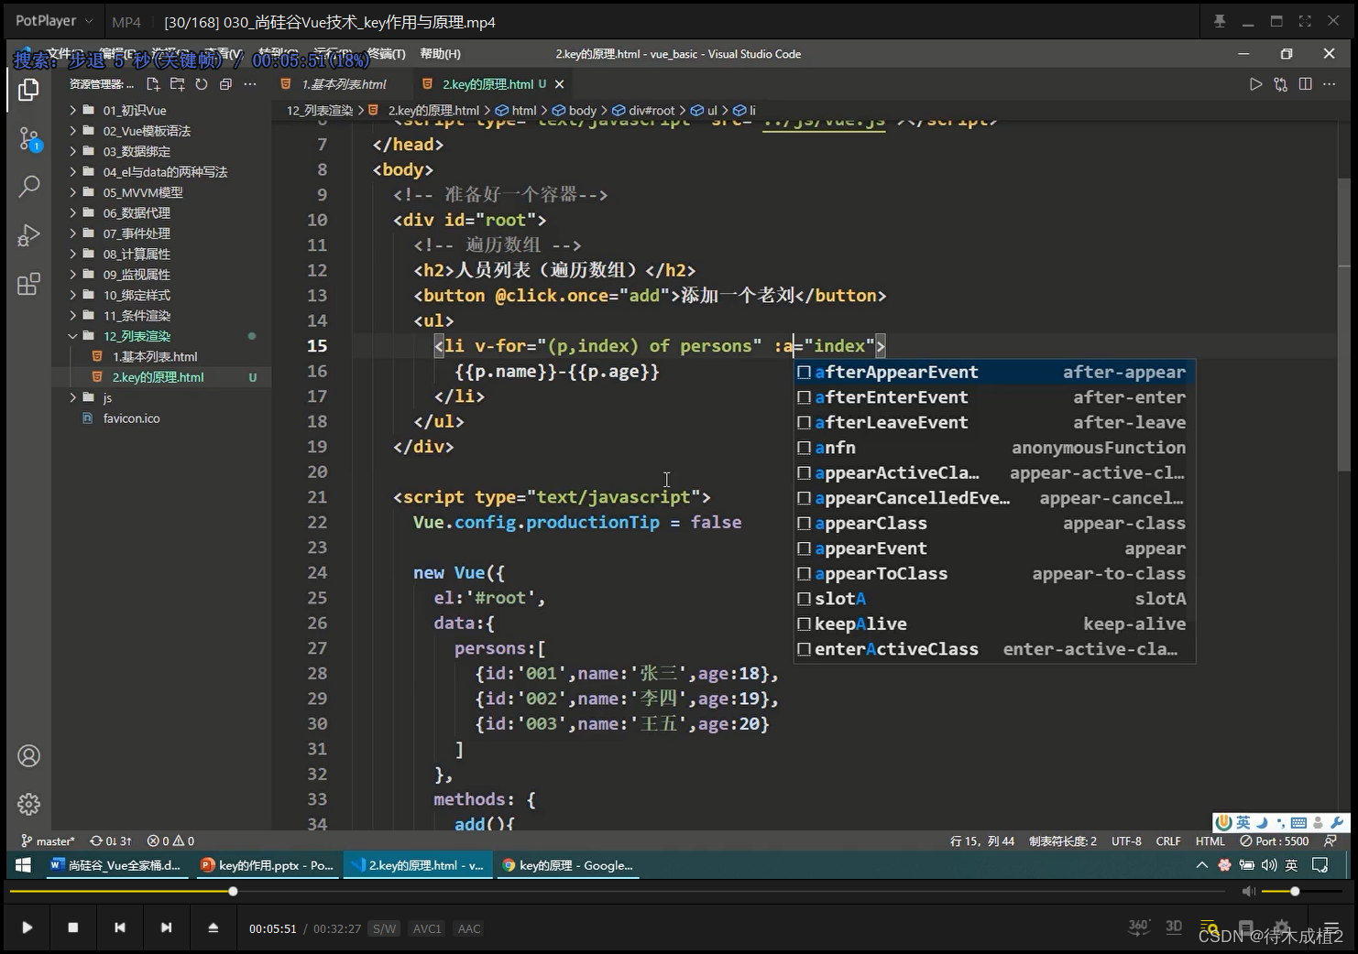Toggle the S/W decoder indicator
The height and width of the screenshot is (954, 1358).
[385, 928]
